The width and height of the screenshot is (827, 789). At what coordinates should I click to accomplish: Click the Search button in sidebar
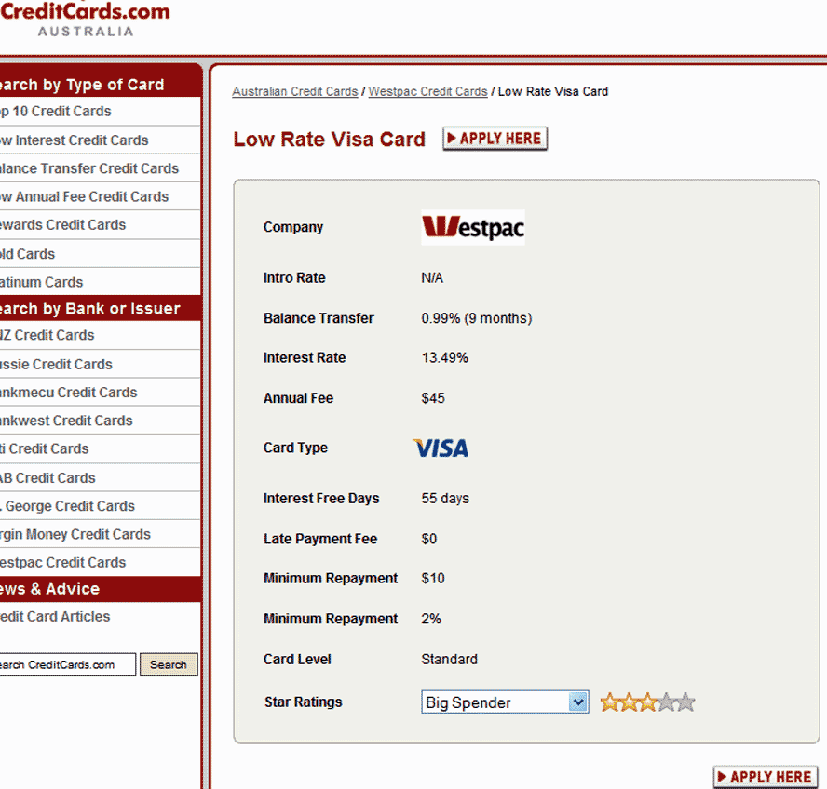pos(169,664)
